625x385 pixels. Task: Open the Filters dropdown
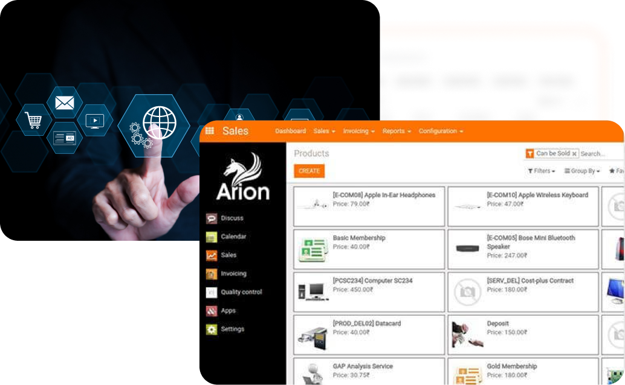coord(542,171)
